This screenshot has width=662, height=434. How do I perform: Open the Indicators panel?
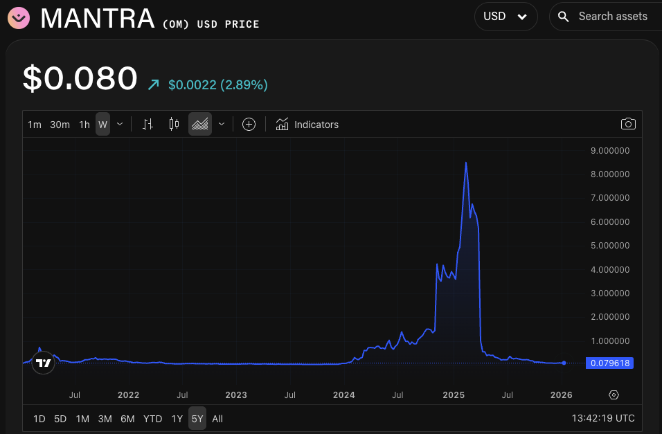(x=307, y=125)
